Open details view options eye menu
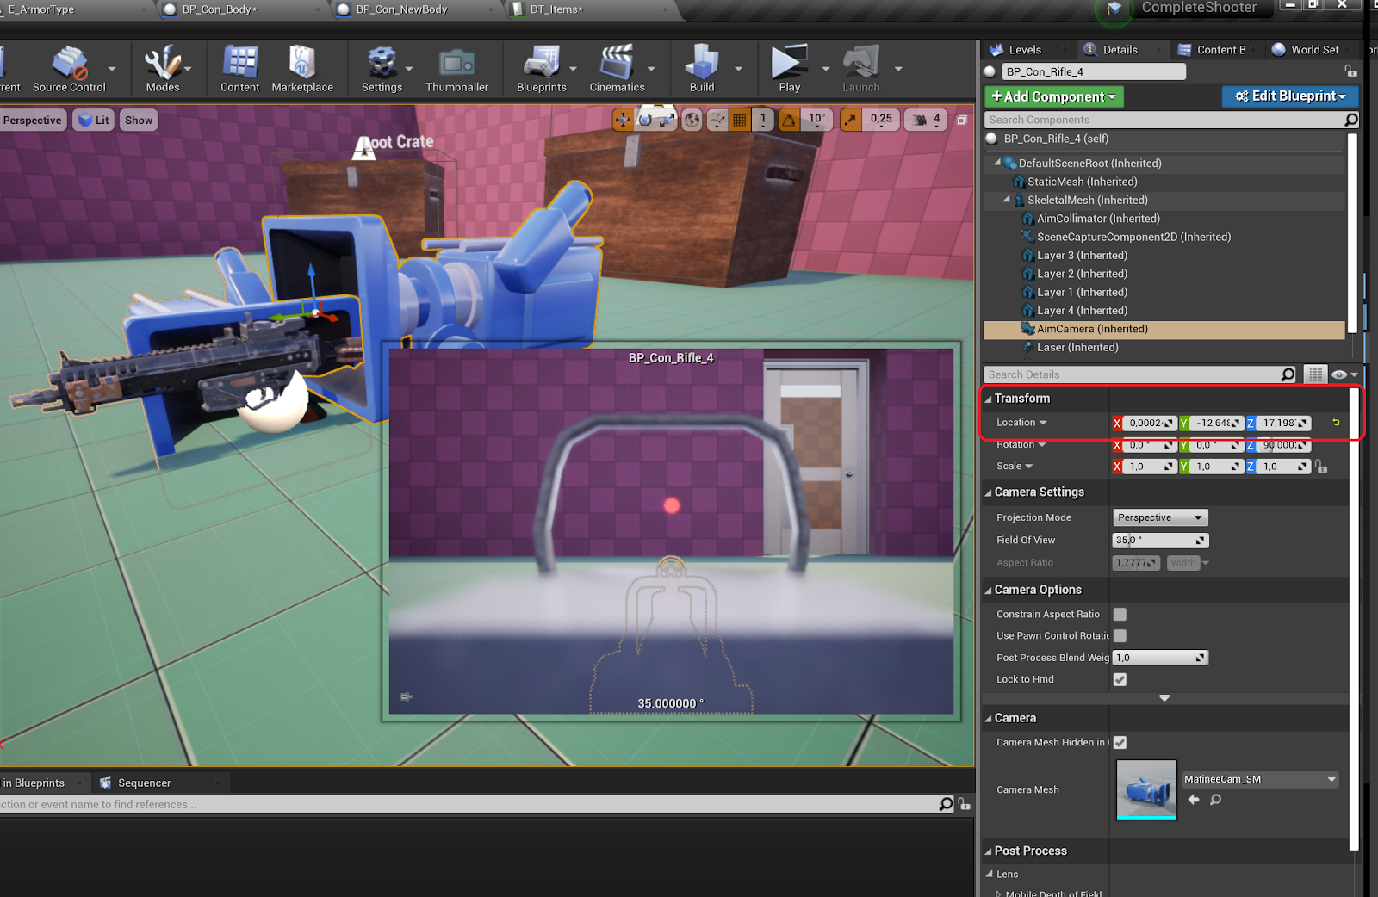Viewport: 1378px width, 897px height. (x=1344, y=374)
